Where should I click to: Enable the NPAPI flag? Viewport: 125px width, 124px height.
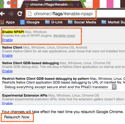7,40
